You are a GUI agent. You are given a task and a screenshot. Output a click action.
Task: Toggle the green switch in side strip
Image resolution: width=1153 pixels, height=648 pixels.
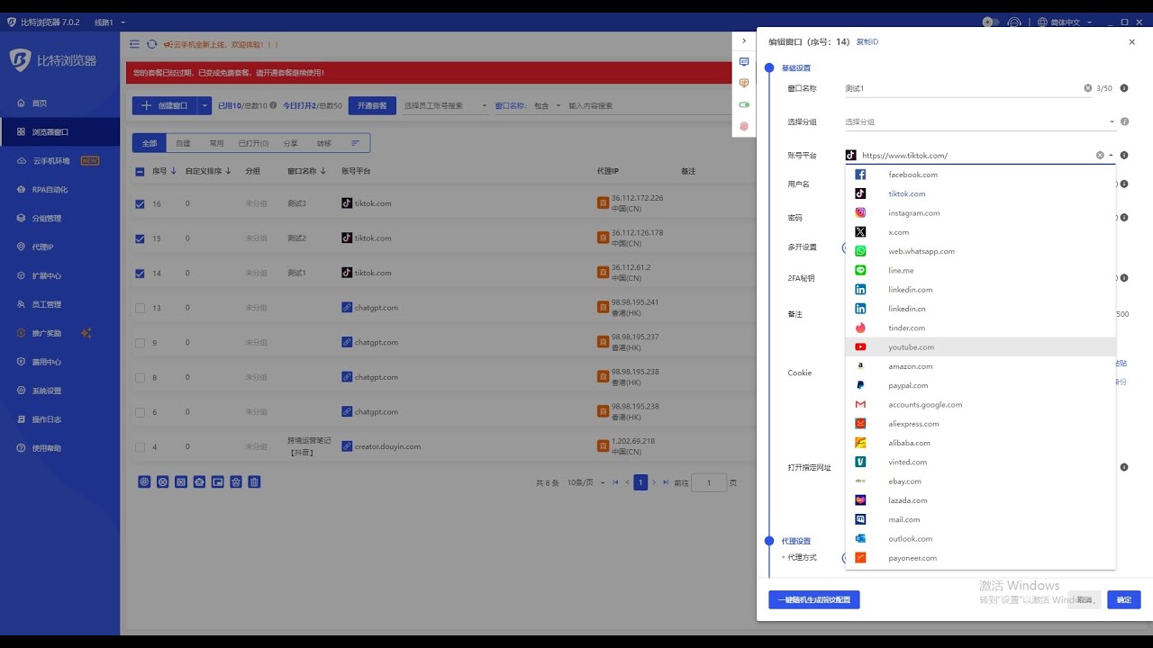pyautogui.click(x=744, y=104)
